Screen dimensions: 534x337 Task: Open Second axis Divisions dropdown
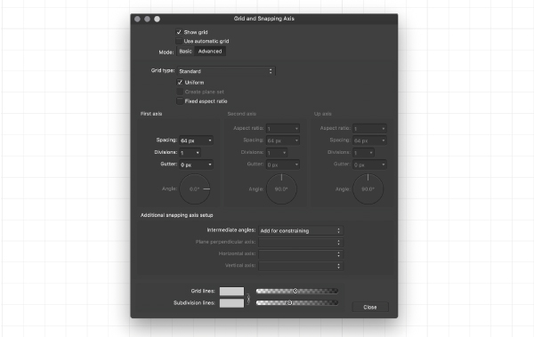click(x=277, y=153)
